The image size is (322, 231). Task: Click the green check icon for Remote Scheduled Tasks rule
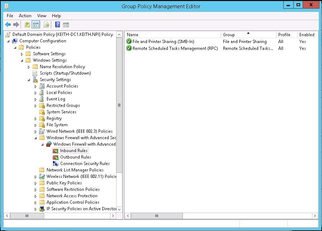[x=129, y=48]
